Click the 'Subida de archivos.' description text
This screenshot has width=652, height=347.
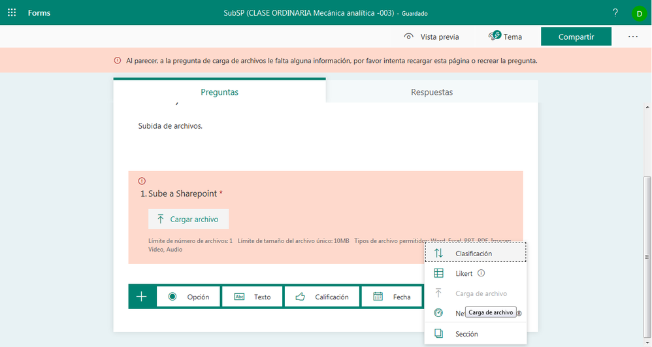170,125
